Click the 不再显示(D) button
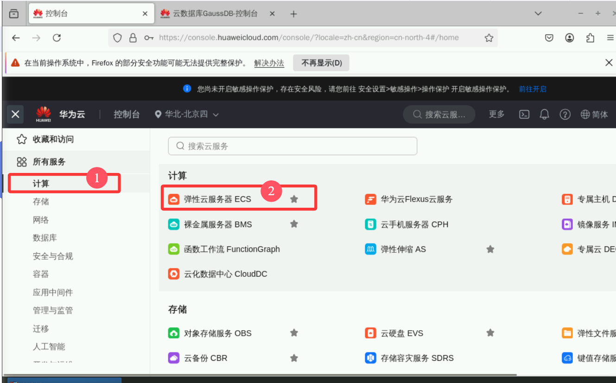616x383 pixels. coord(321,63)
